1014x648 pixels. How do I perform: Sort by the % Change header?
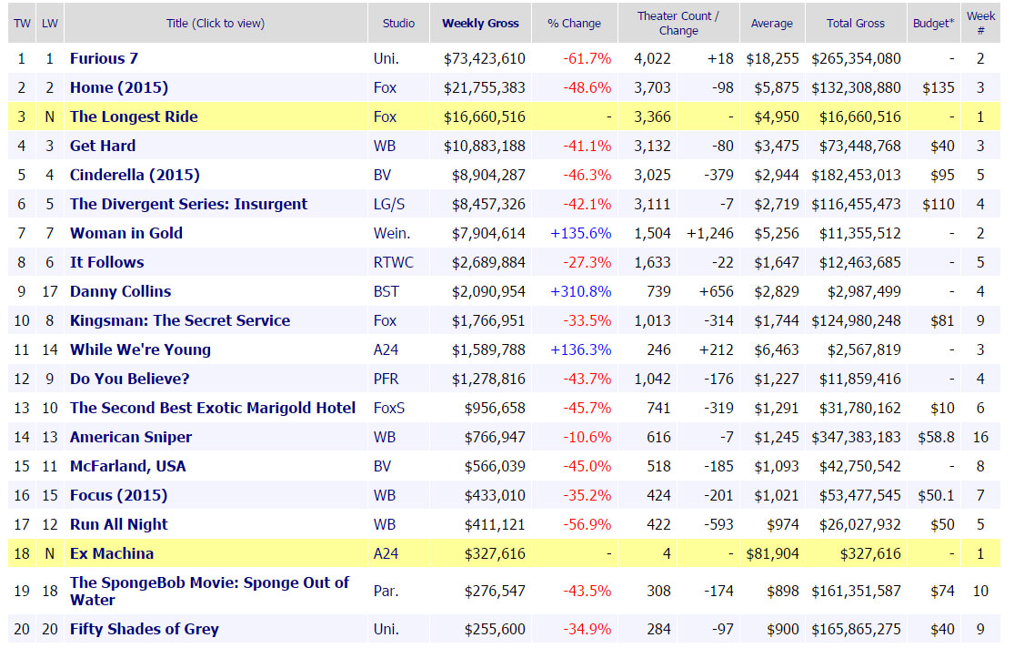[x=574, y=24]
